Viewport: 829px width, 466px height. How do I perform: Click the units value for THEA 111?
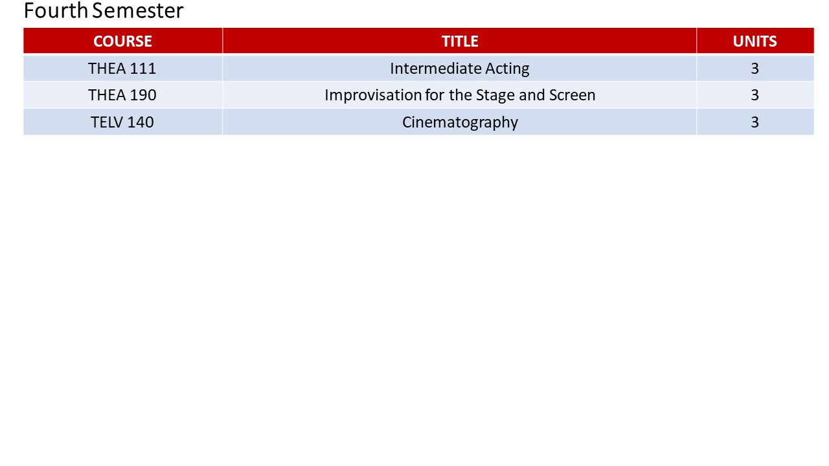tap(755, 68)
